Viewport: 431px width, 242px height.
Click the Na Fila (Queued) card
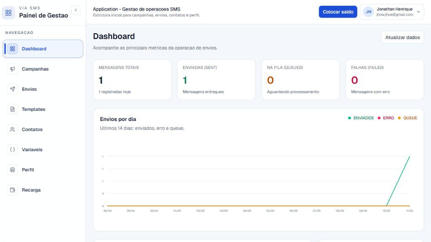[301, 79]
